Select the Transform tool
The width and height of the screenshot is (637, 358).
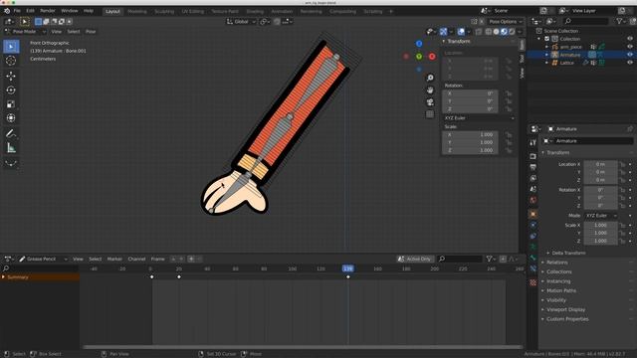point(11,118)
